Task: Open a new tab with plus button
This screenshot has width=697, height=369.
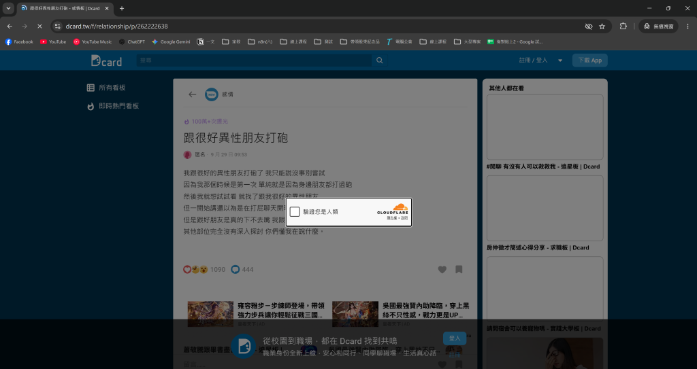Action: [x=122, y=8]
